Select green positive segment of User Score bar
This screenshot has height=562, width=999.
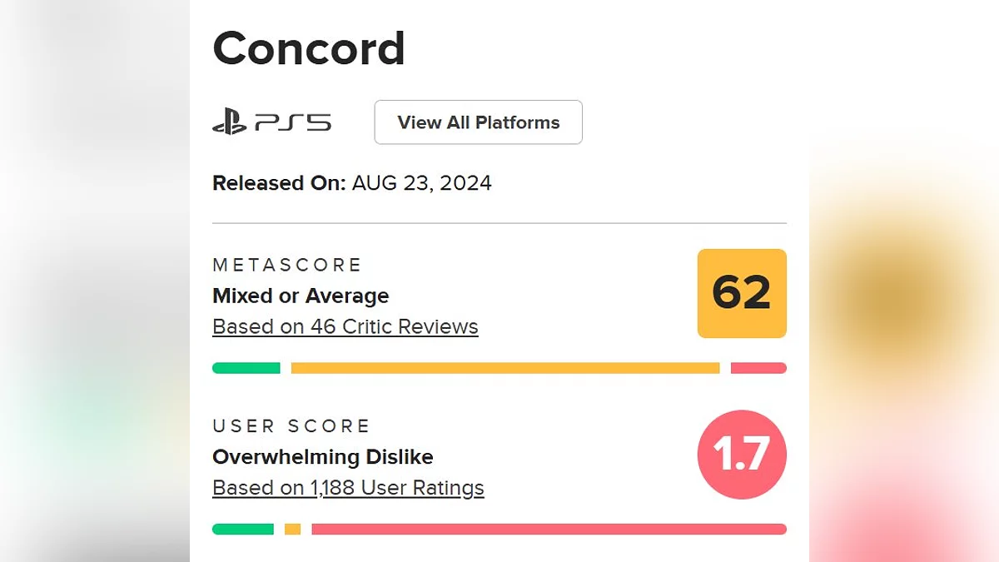[243, 529]
